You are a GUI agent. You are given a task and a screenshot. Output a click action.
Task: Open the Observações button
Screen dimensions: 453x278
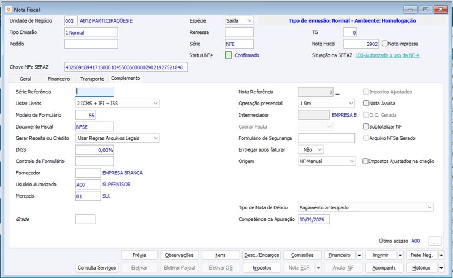pyautogui.click(x=180, y=255)
